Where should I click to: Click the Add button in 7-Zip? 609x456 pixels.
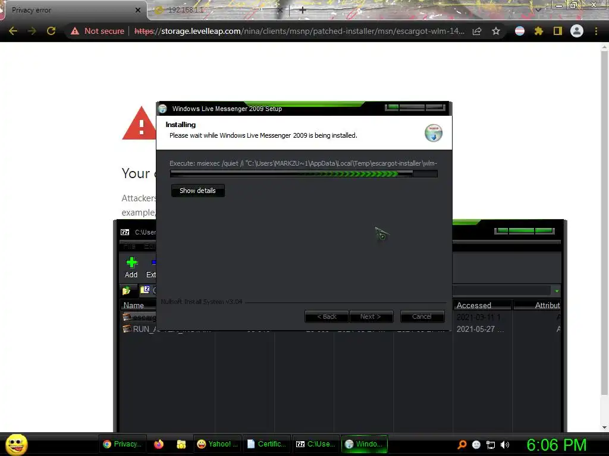click(131, 268)
